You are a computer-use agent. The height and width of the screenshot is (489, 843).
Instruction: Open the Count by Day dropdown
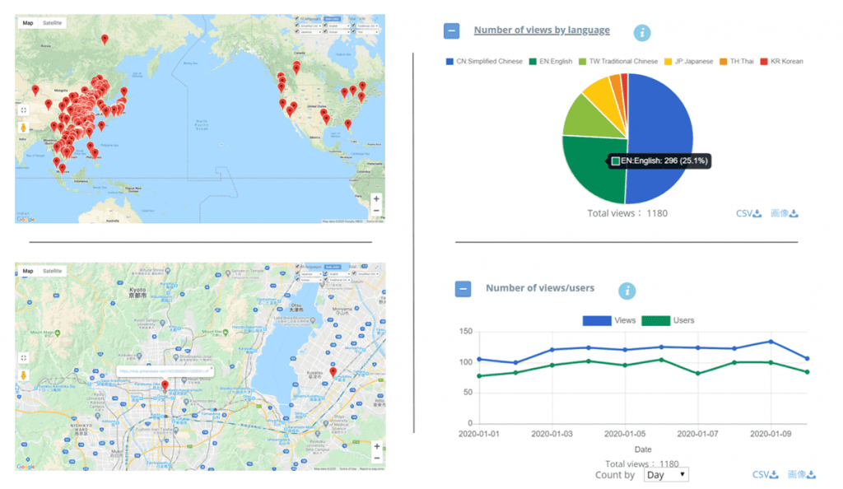[x=665, y=475]
